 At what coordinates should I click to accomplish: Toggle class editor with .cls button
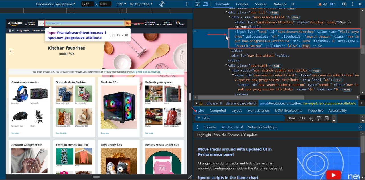click(x=301, y=118)
